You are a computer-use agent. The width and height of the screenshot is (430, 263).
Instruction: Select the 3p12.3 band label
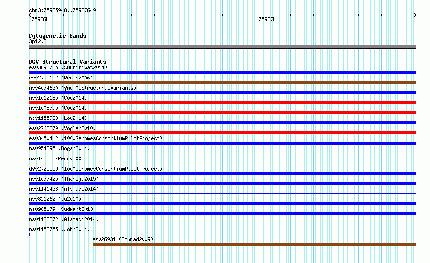tap(38, 41)
